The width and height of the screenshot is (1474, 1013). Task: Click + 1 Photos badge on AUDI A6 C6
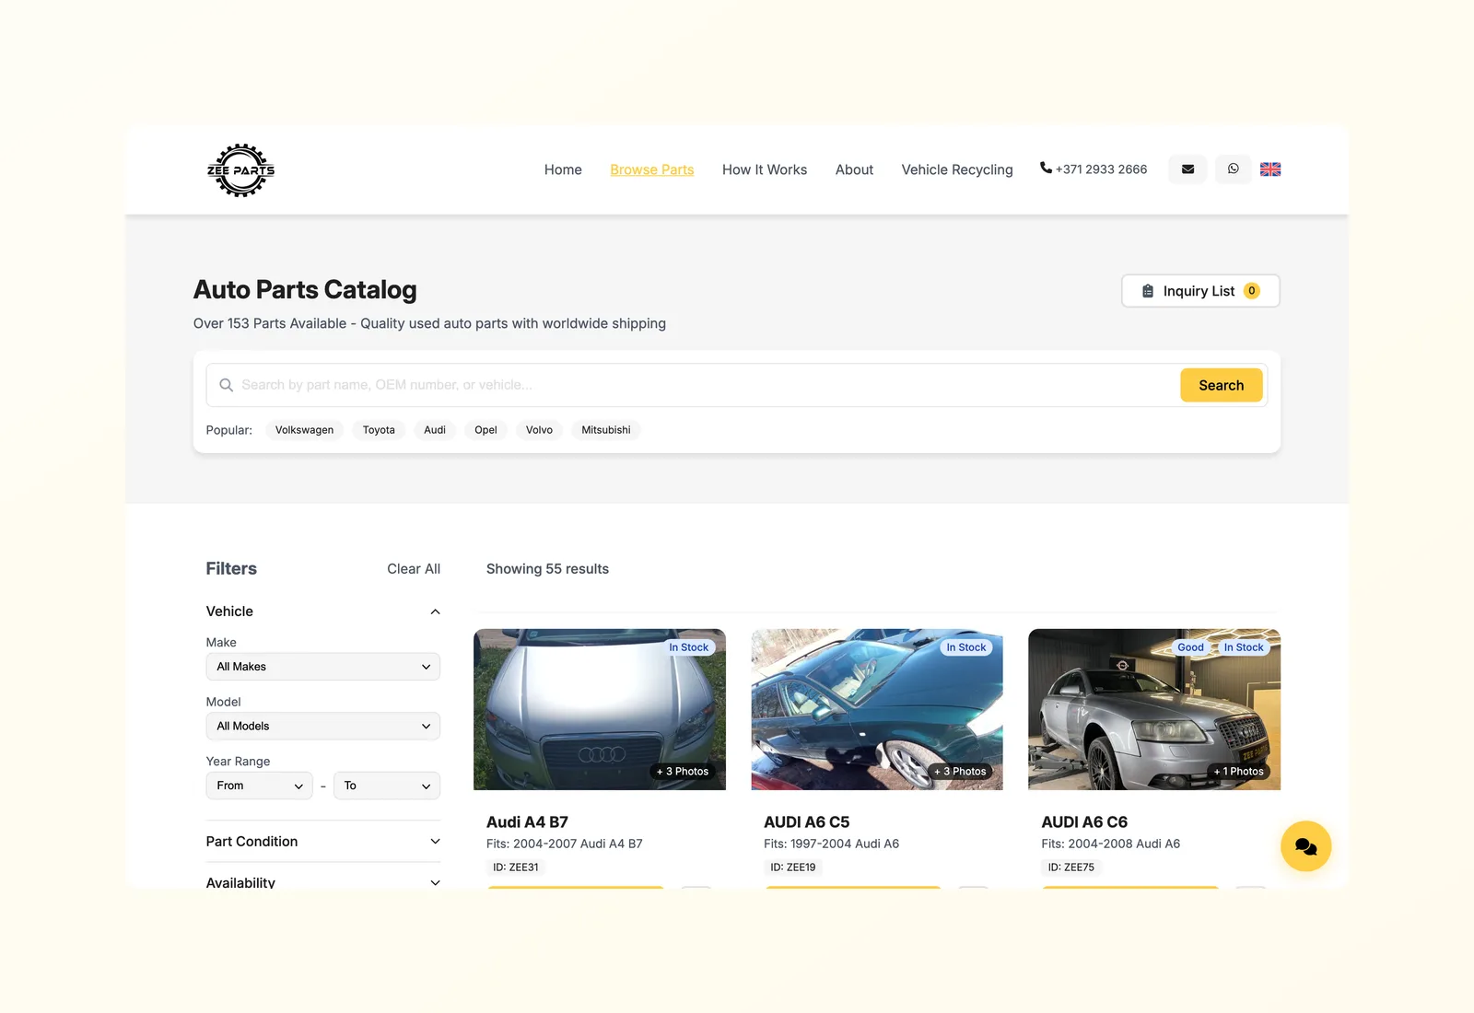point(1238,772)
